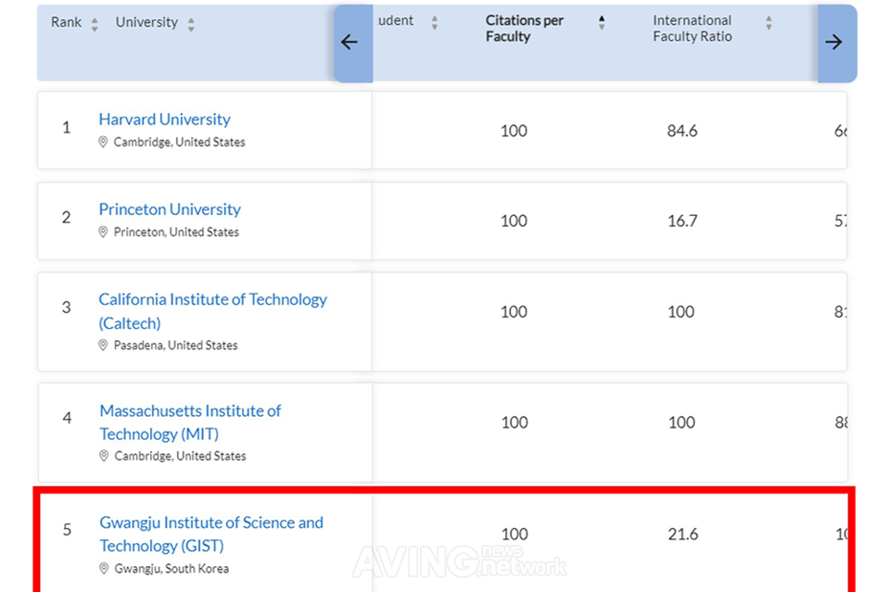Select Princeton's citations score of 100
The width and height of the screenshot is (890, 592).
pyautogui.click(x=514, y=221)
